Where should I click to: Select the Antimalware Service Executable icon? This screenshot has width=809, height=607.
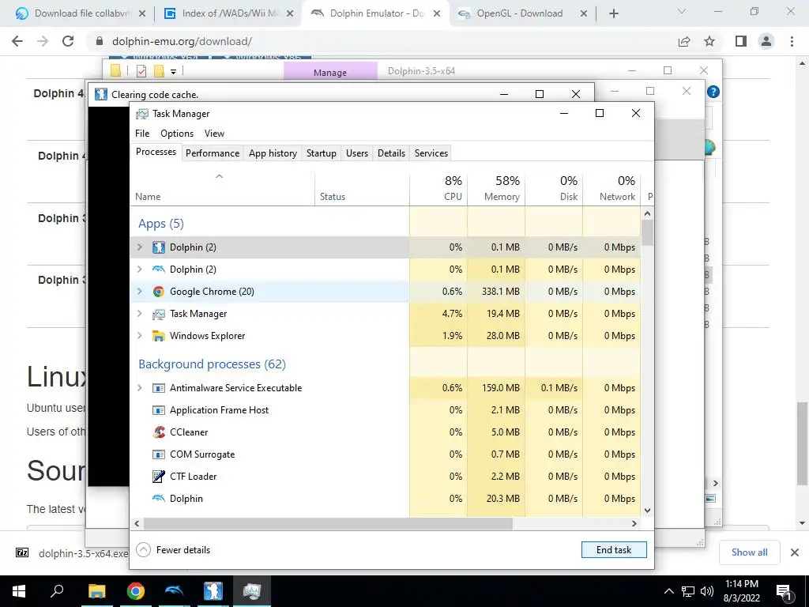[158, 388]
